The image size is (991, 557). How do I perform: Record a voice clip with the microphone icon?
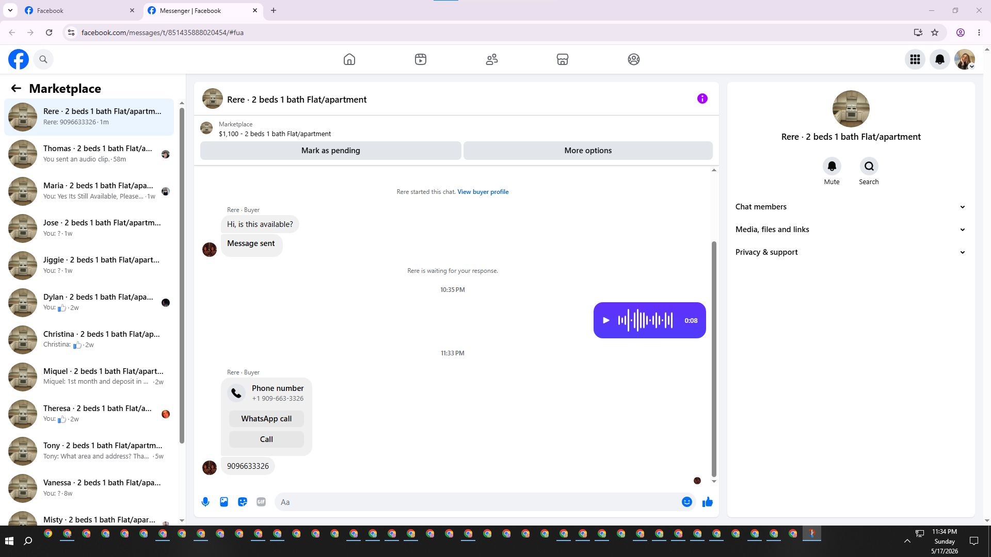tap(205, 502)
